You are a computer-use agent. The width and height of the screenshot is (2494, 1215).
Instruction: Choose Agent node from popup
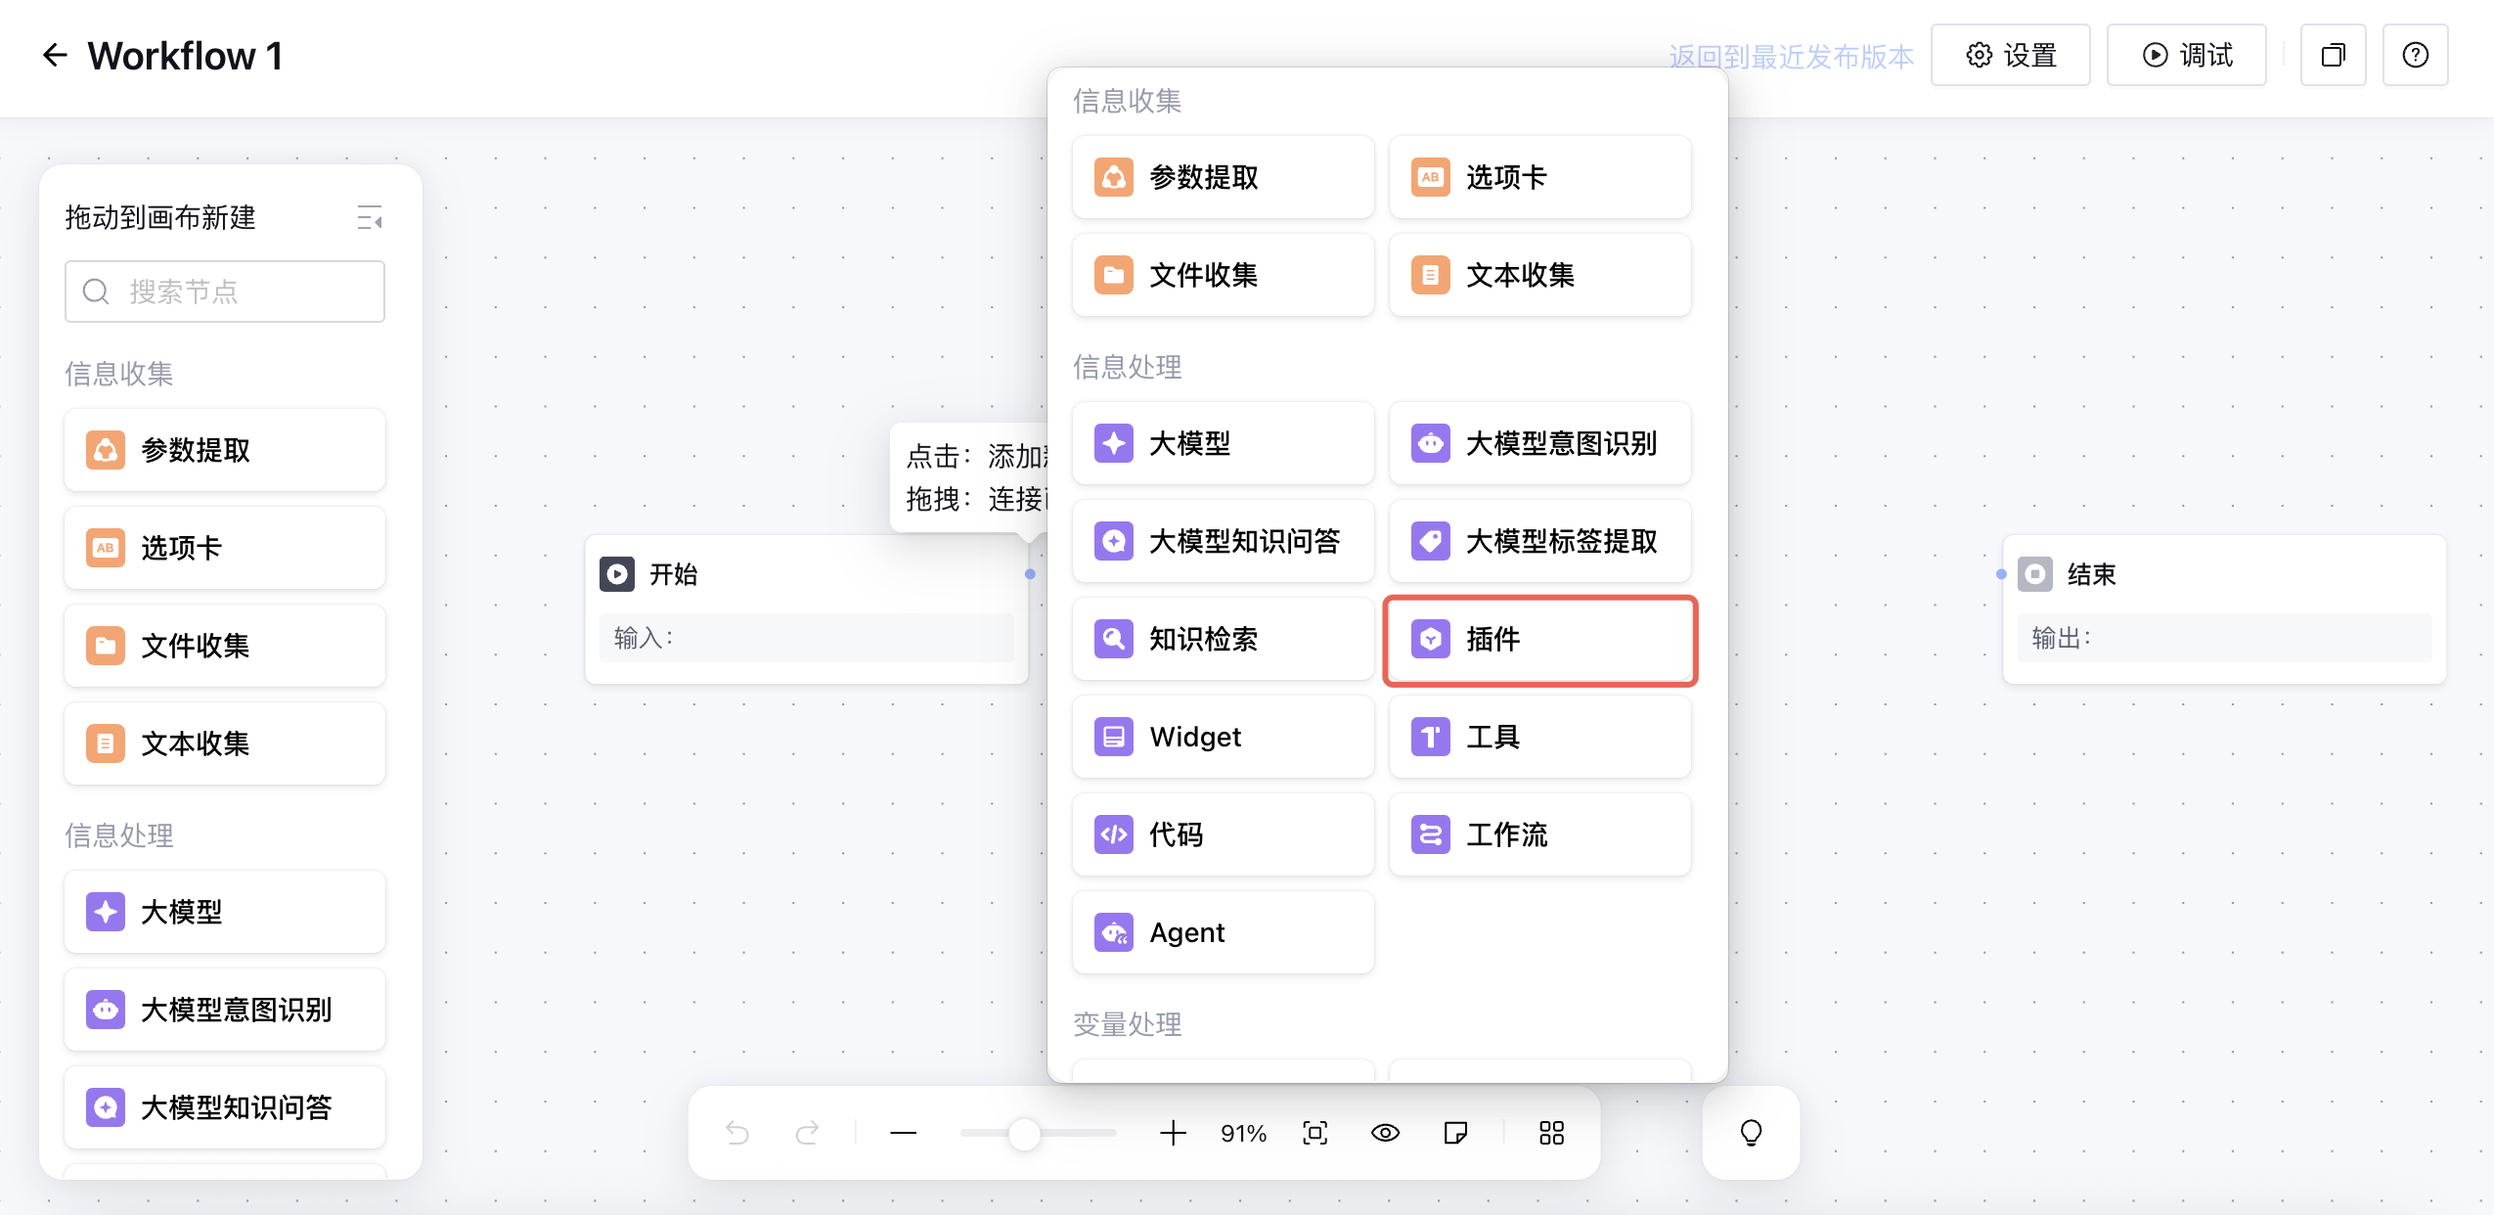[1223, 933]
